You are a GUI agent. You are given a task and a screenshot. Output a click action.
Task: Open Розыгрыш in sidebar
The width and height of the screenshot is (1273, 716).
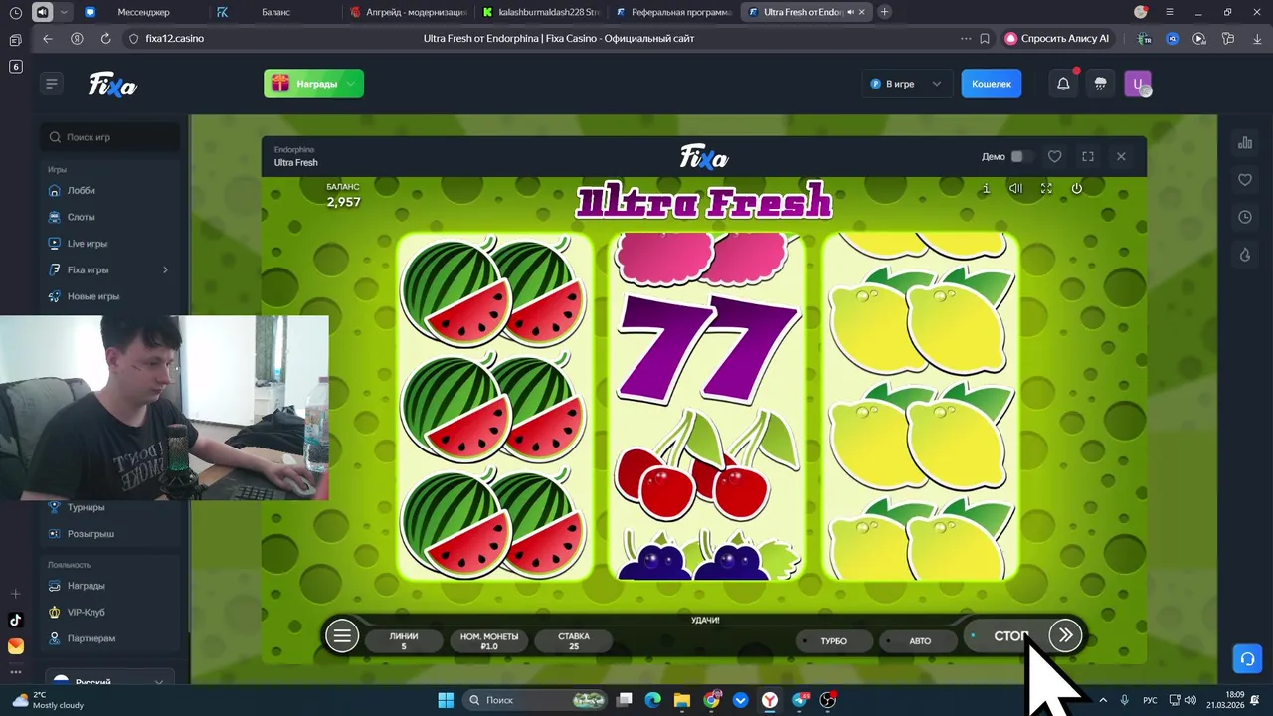(109, 534)
